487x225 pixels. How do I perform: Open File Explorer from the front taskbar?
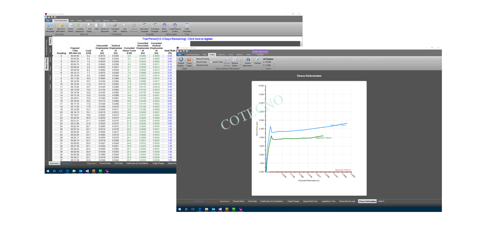pyautogui.click(x=207, y=209)
